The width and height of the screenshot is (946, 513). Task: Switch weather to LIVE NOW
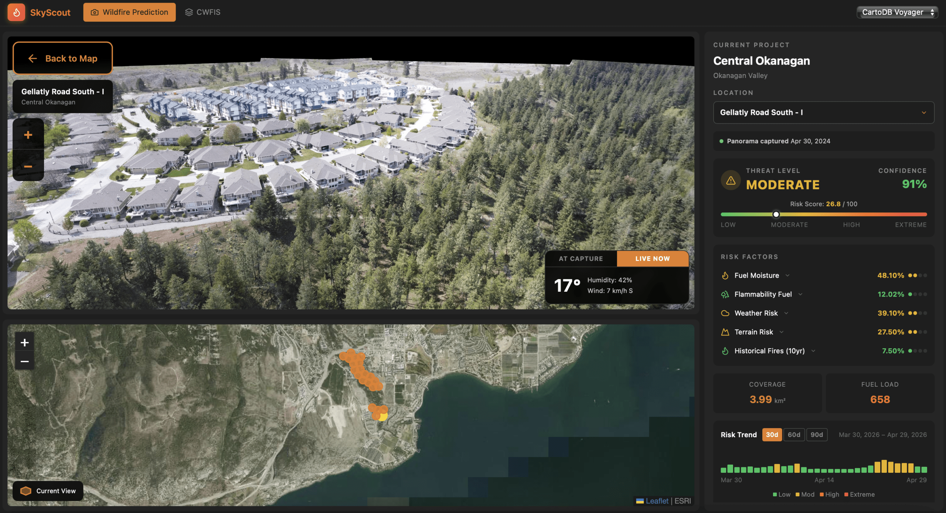pos(652,259)
